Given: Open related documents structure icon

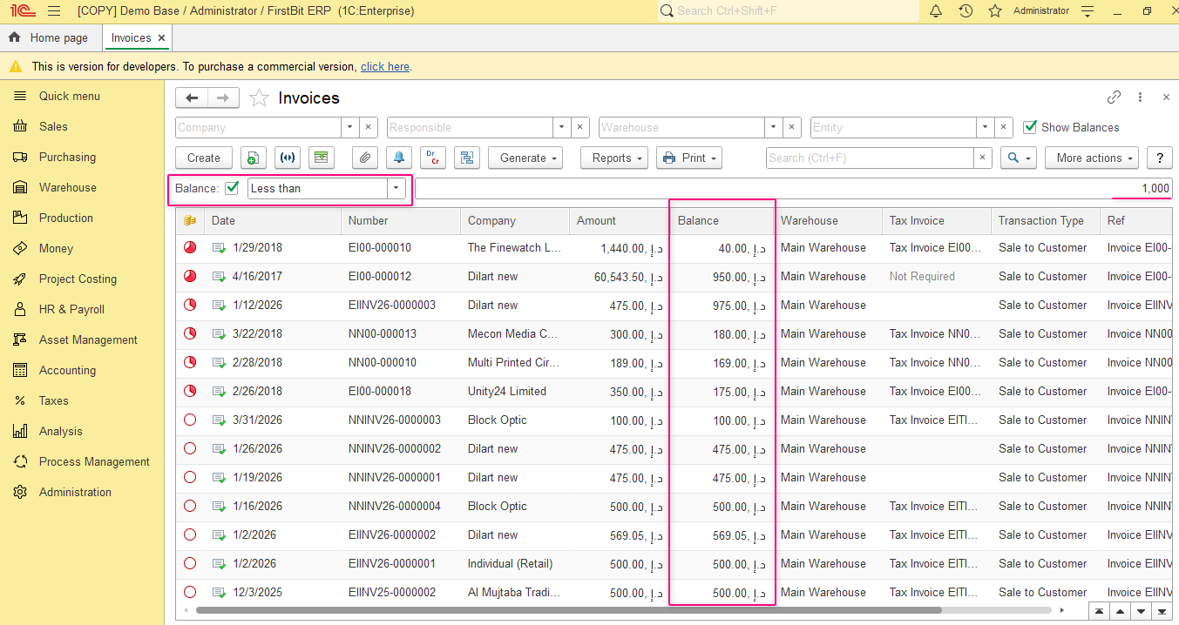Looking at the screenshot, I should coord(468,158).
